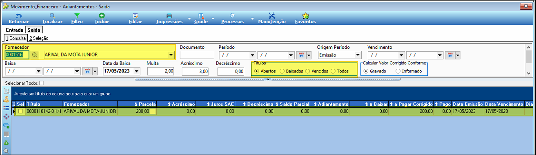Open the second Período date dropdown

tap(291, 55)
